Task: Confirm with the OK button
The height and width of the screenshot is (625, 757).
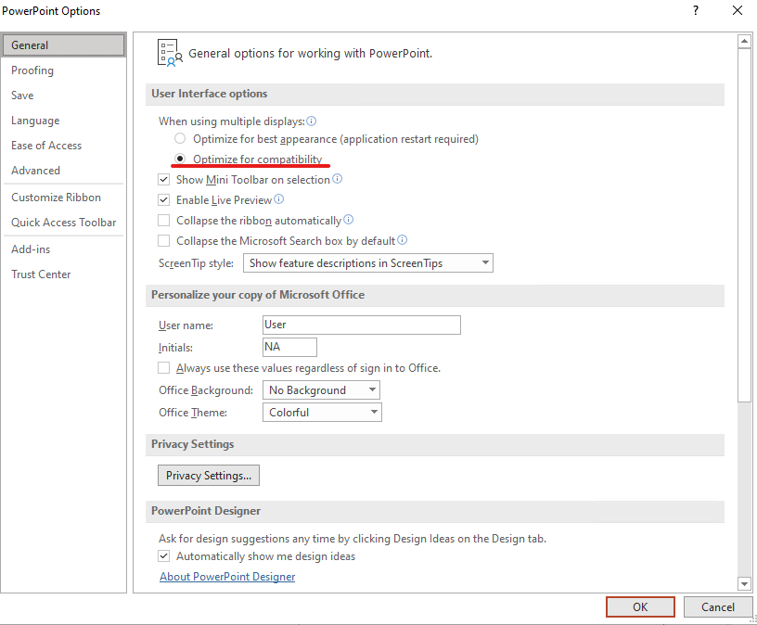Action: pos(640,607)
